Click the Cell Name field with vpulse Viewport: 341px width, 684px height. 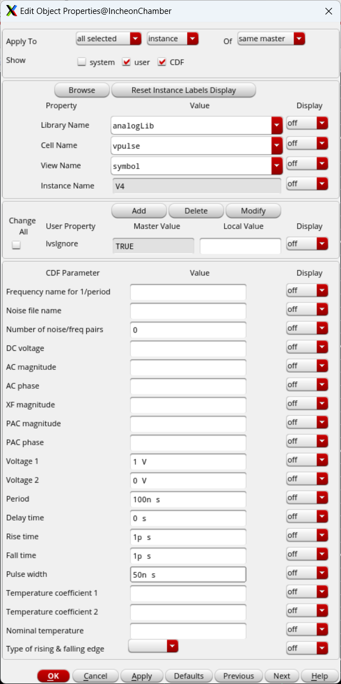tap(191, 146)
